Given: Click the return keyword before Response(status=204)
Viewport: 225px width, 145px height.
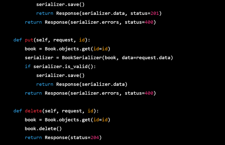Looking at the screenshot, I should coord(33,138).
